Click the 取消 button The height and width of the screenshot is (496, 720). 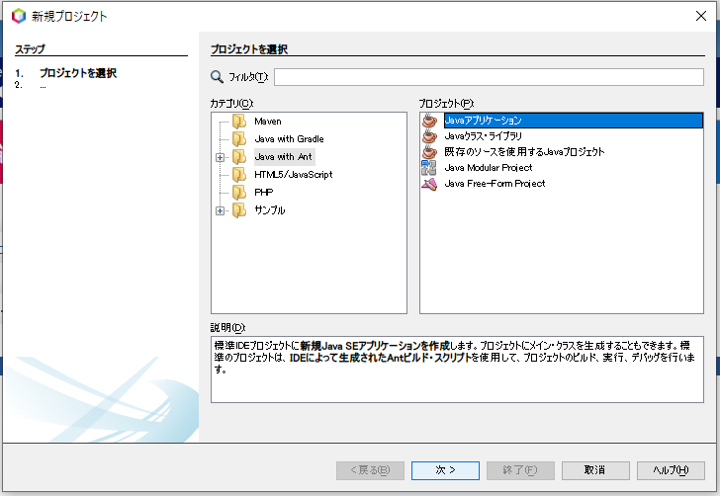click(595, 470)
